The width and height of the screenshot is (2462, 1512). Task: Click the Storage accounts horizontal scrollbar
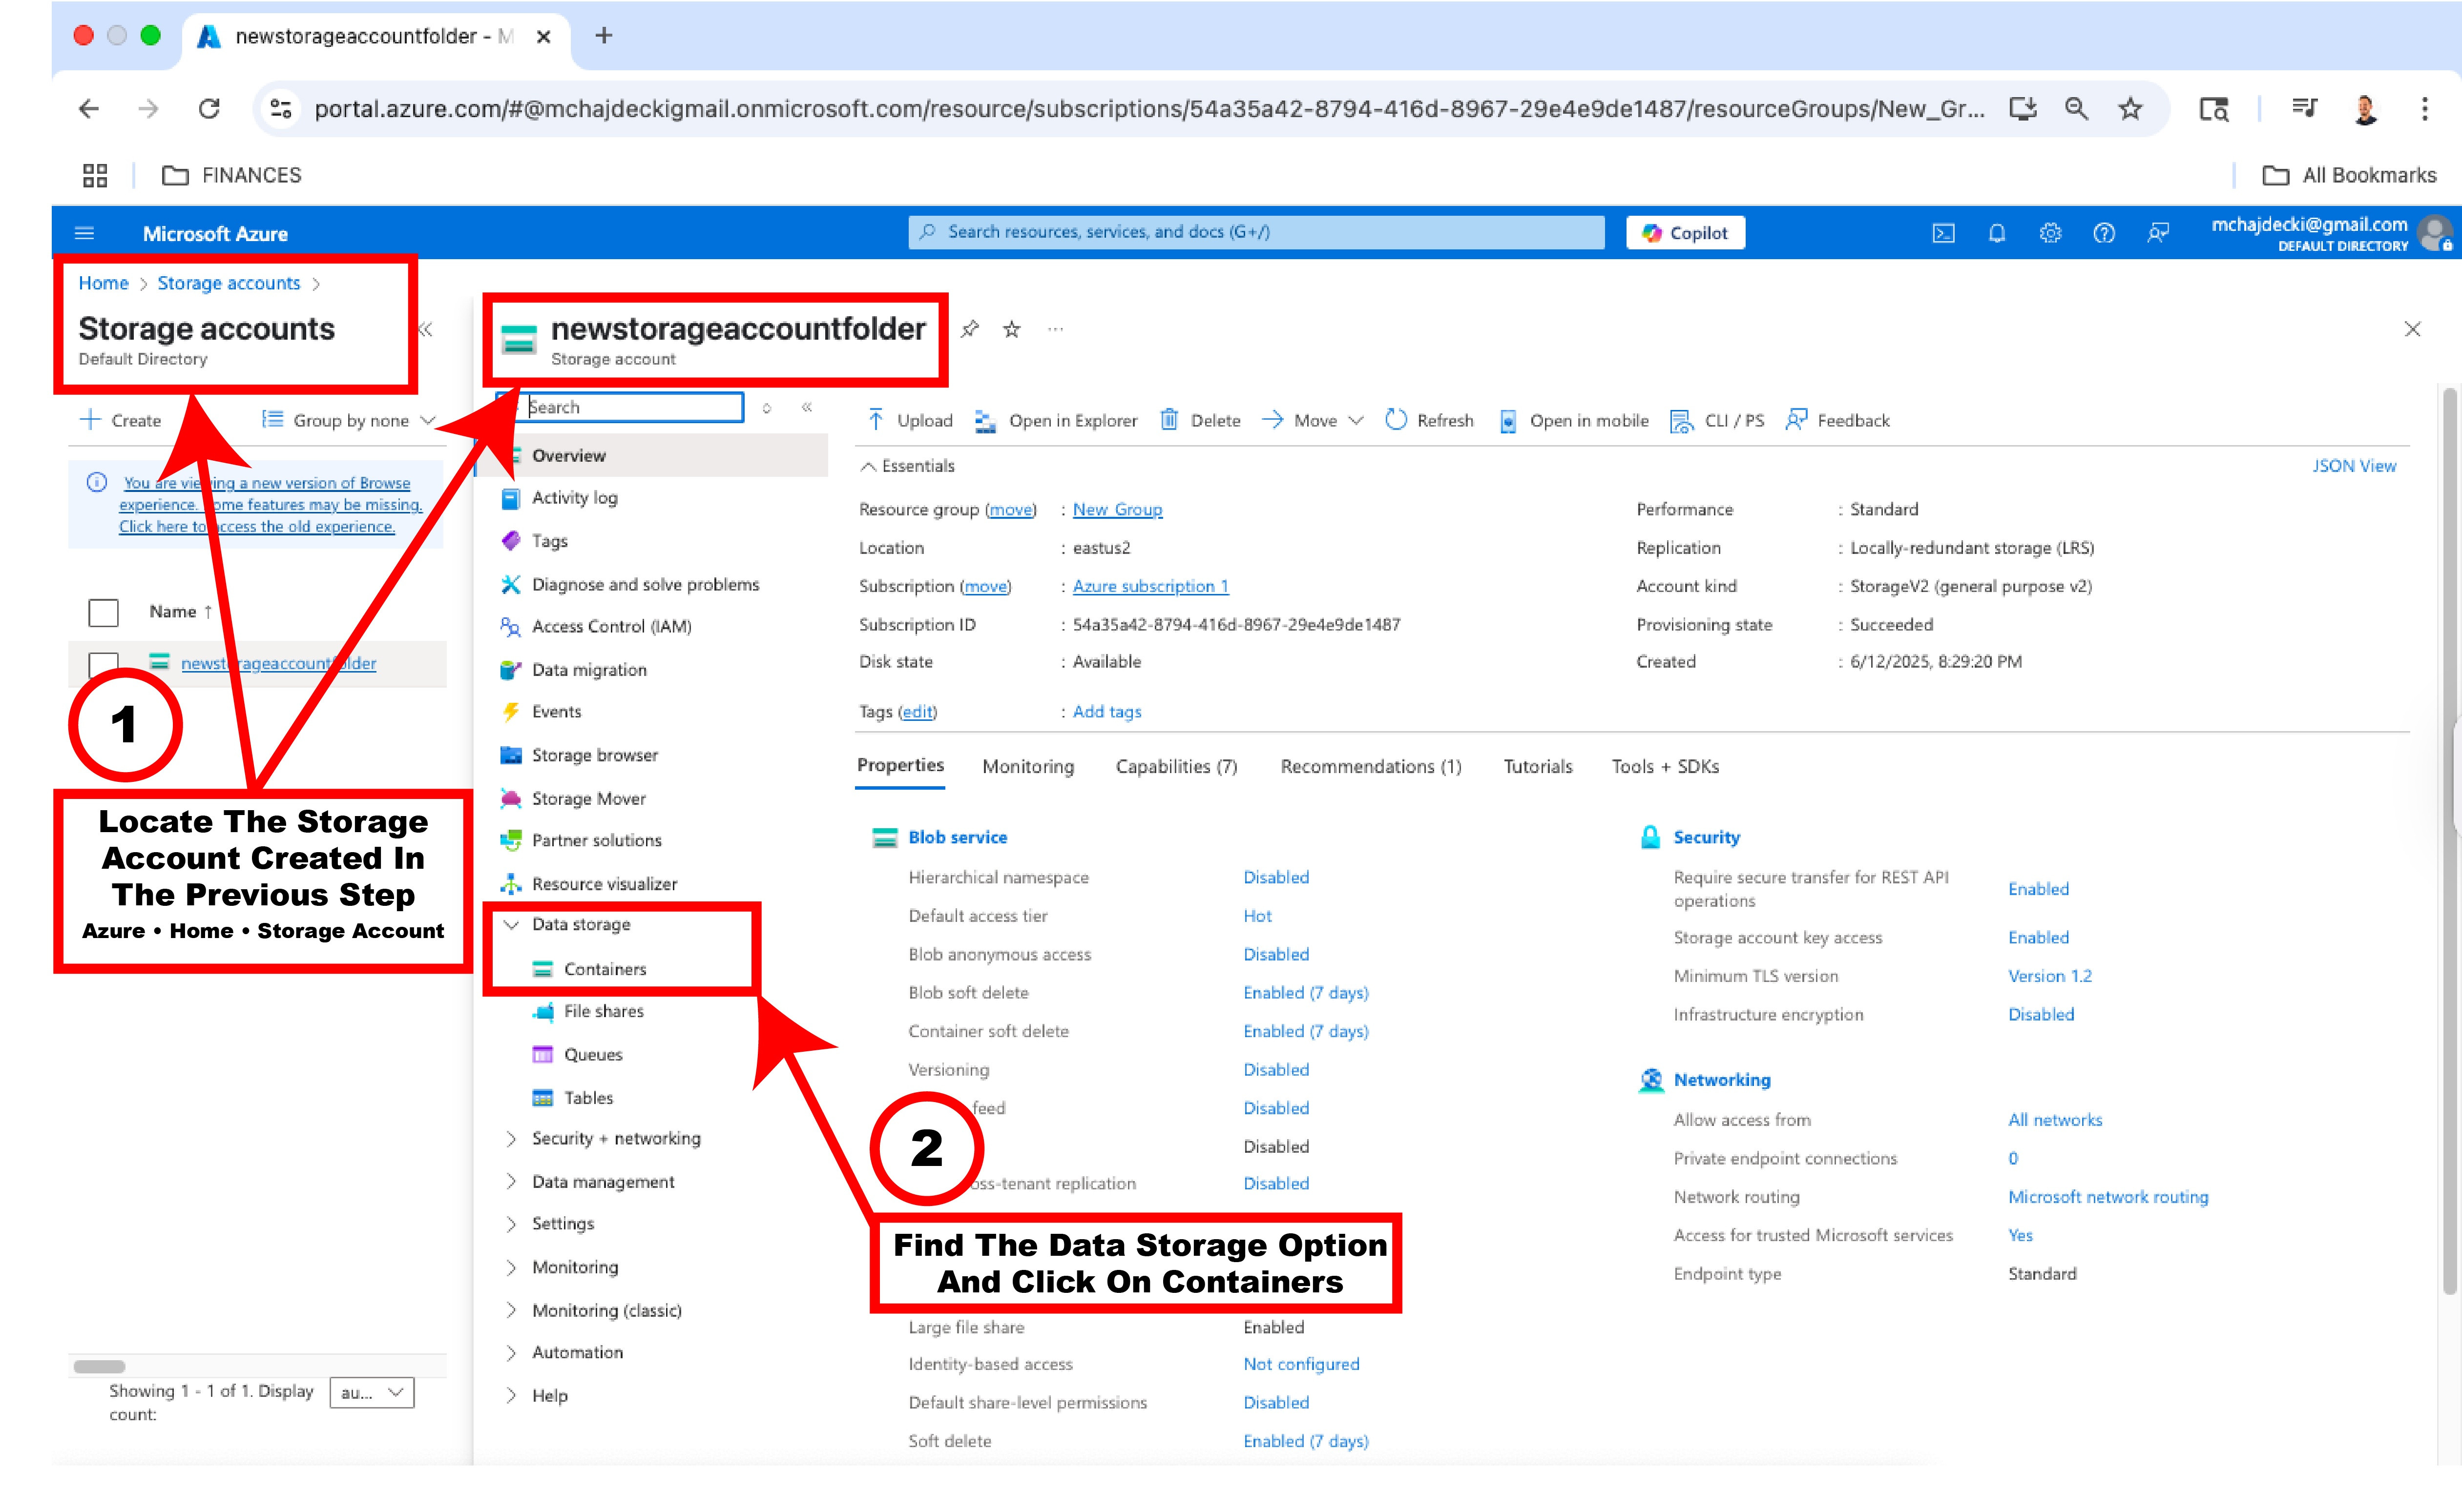coord(99,1367)
